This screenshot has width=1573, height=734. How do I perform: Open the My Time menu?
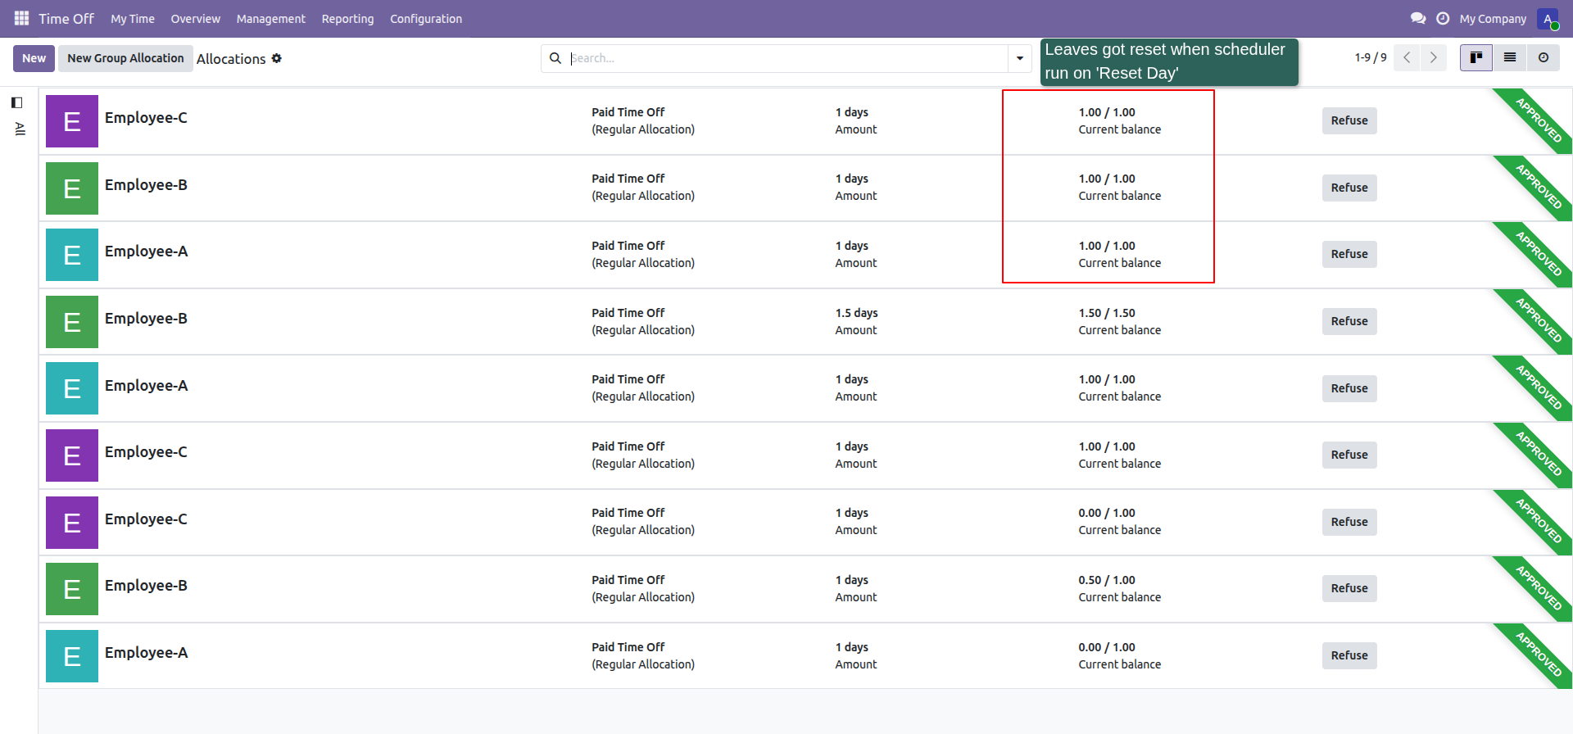(x=133, y=19)
